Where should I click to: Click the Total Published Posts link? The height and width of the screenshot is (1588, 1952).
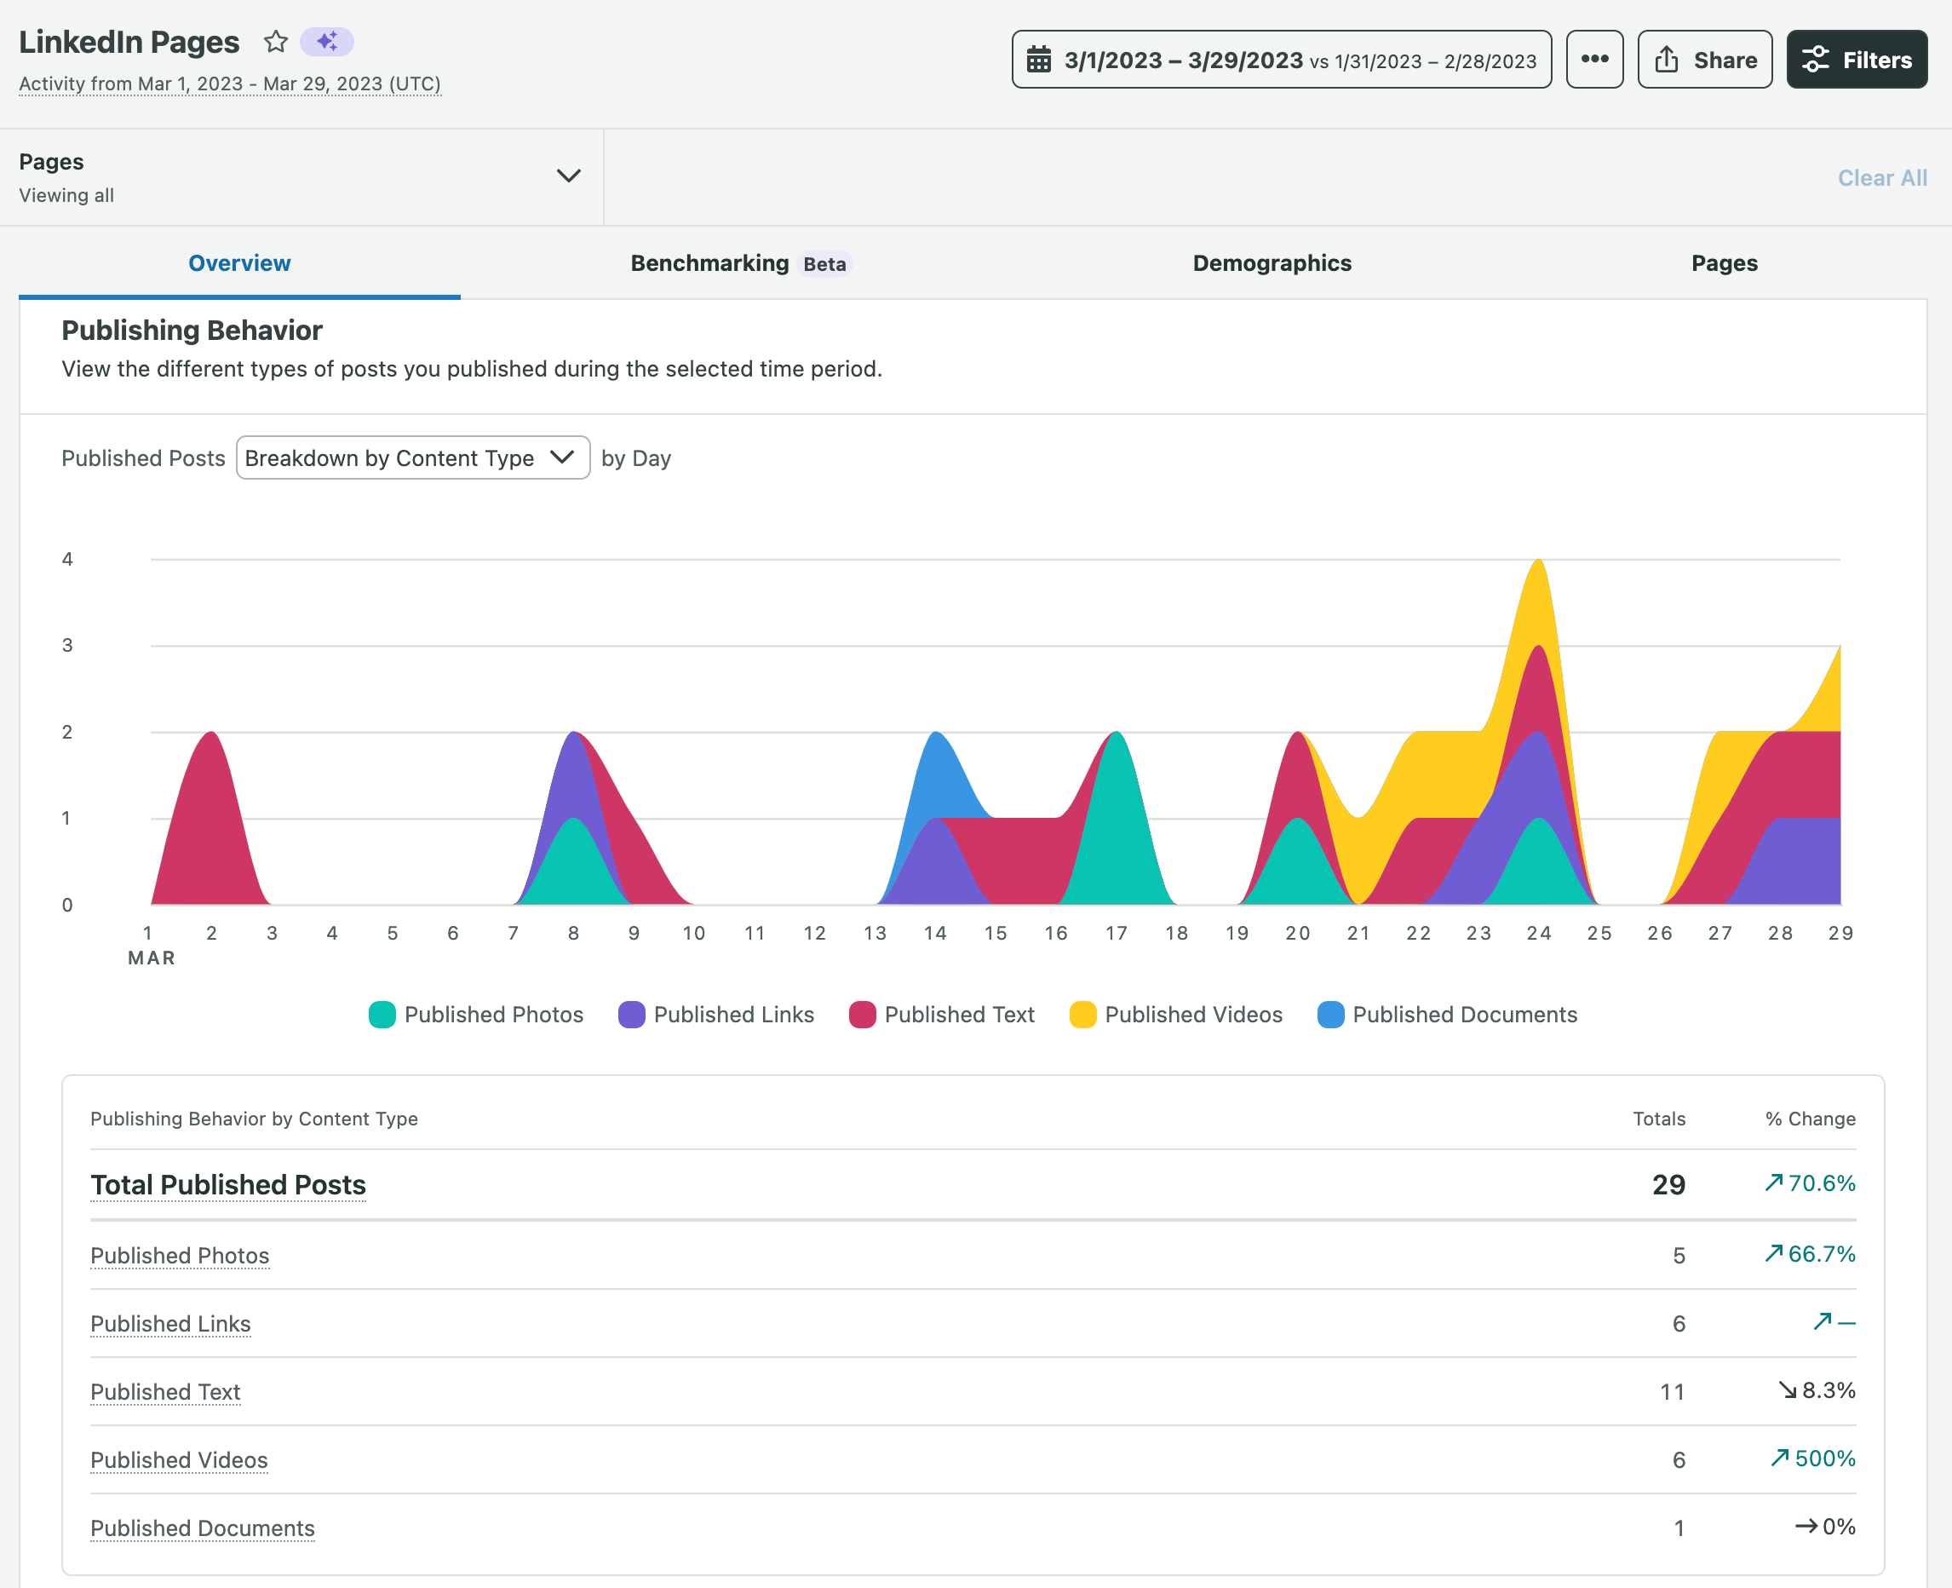(227, 1184)
